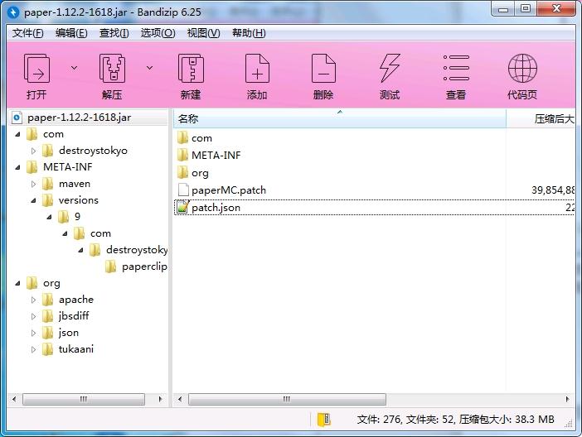The width and height of the screenshot is (582, 437).
Task: Click the 39,854,88 size value cell
Action: [553, 190]
